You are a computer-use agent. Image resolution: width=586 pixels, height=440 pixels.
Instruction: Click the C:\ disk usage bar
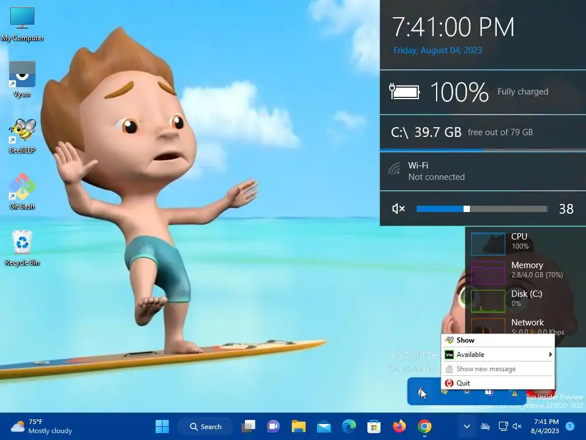point(483,150)
